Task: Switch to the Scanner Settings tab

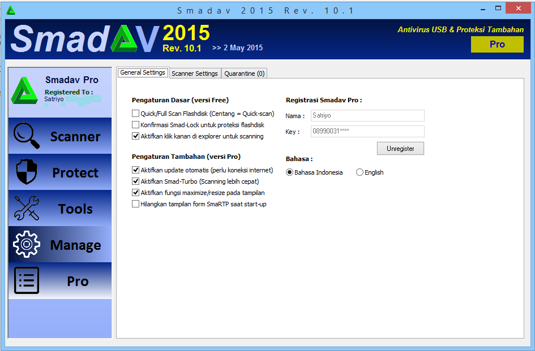Action: click(x=195, y=73)
